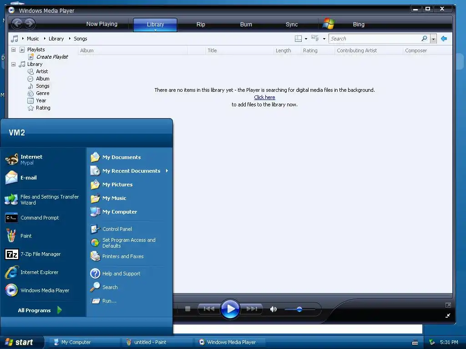Launch Internet Explorer from Start menu
The width and height of the screenshot is (466, 349).
(x=43, y=272)
